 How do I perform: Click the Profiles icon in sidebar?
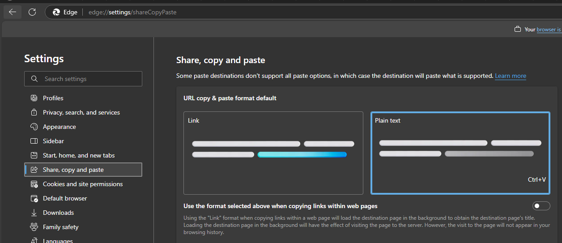coord(34,98)
